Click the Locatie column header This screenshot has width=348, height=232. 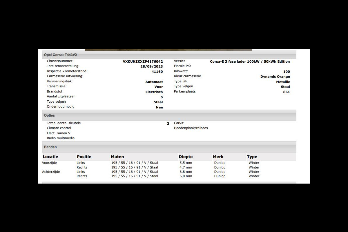point(51,157)
